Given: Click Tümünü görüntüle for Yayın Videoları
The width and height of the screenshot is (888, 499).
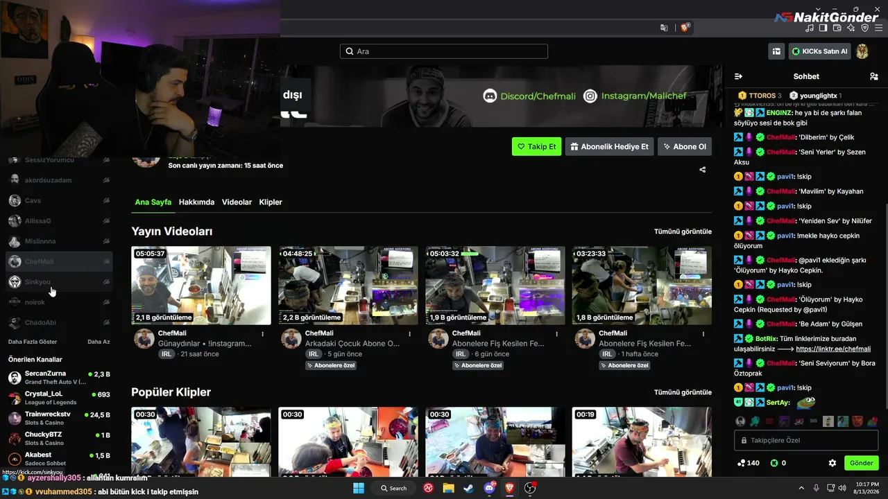Looking at the screenshot, I should (x=683, y=231).
